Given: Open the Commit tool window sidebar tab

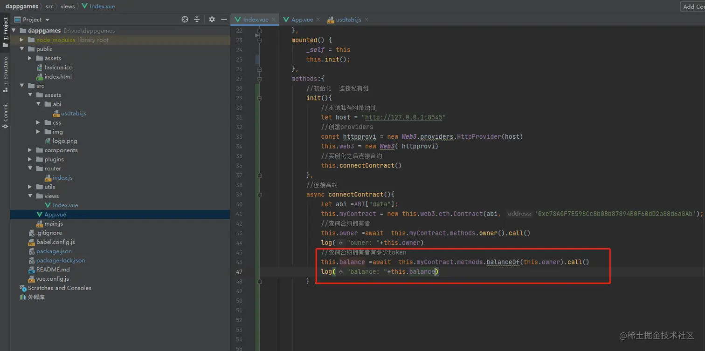Looking at the screenshot, I should click(x=6, y=115).
